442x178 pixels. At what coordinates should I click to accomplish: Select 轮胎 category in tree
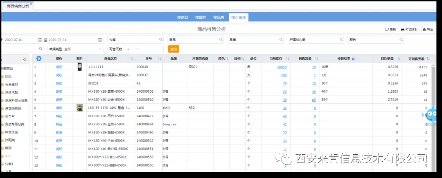(9, 76)
